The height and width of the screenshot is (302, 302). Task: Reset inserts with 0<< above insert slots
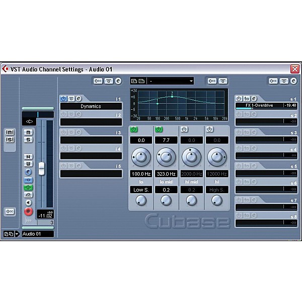(x=98, y=81)
